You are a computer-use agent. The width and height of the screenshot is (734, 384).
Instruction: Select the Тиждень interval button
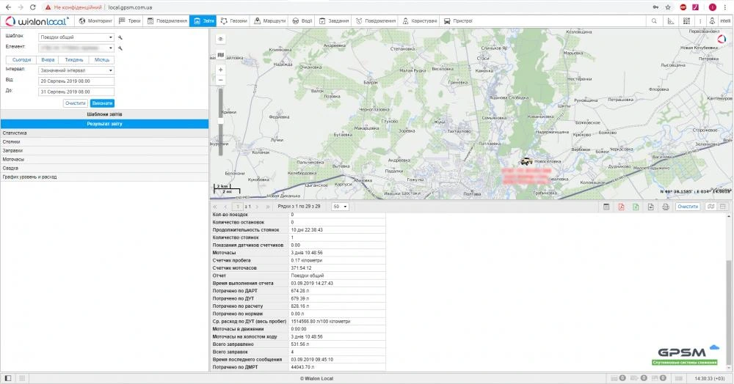(x=73, y=59)
